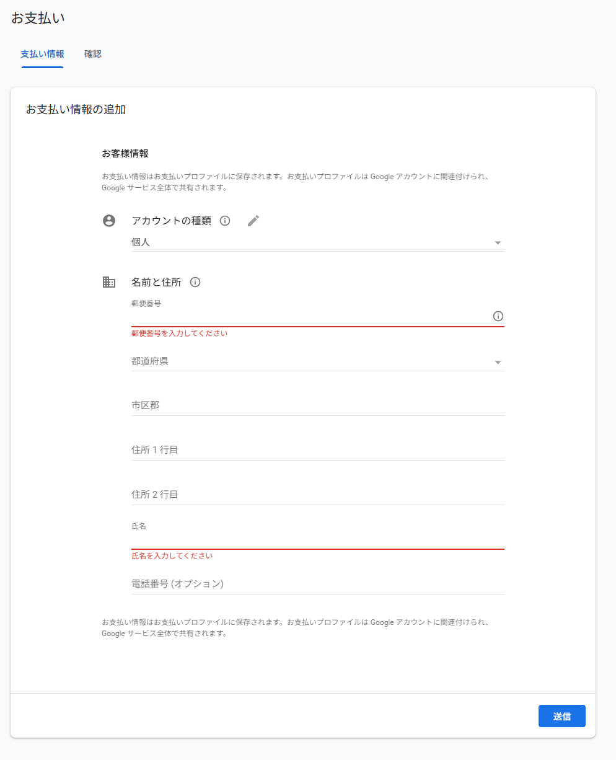The height and width of the screenshot is (760, 616).
Task: Click the building icon beside 名前と住所
Action: click(x=109, y=282)
